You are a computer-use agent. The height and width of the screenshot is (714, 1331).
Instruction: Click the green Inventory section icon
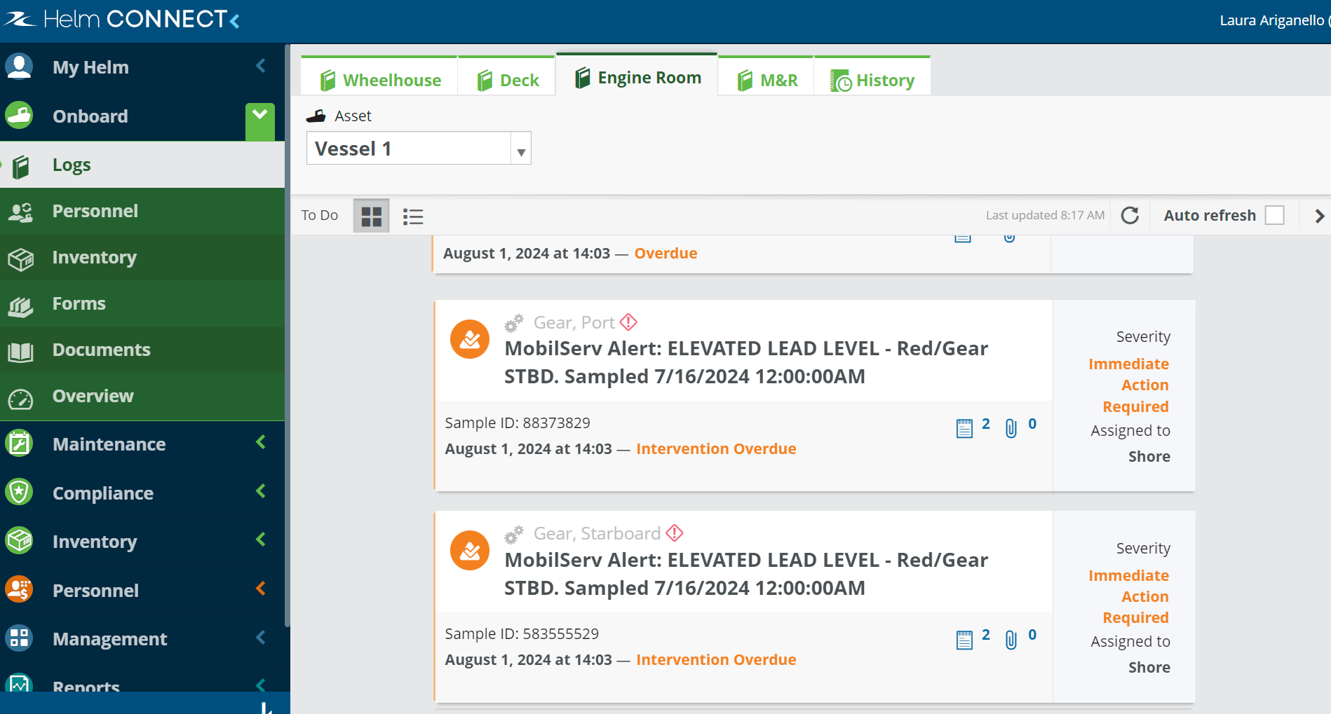coord(19,541)
